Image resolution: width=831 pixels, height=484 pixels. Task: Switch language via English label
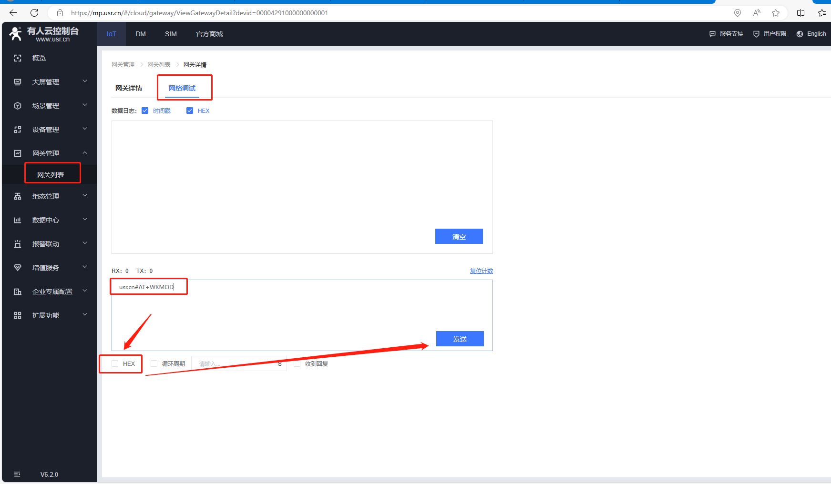816,34
